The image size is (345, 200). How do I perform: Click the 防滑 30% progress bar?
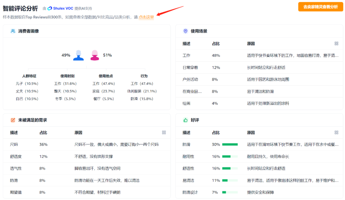point(230,144)
